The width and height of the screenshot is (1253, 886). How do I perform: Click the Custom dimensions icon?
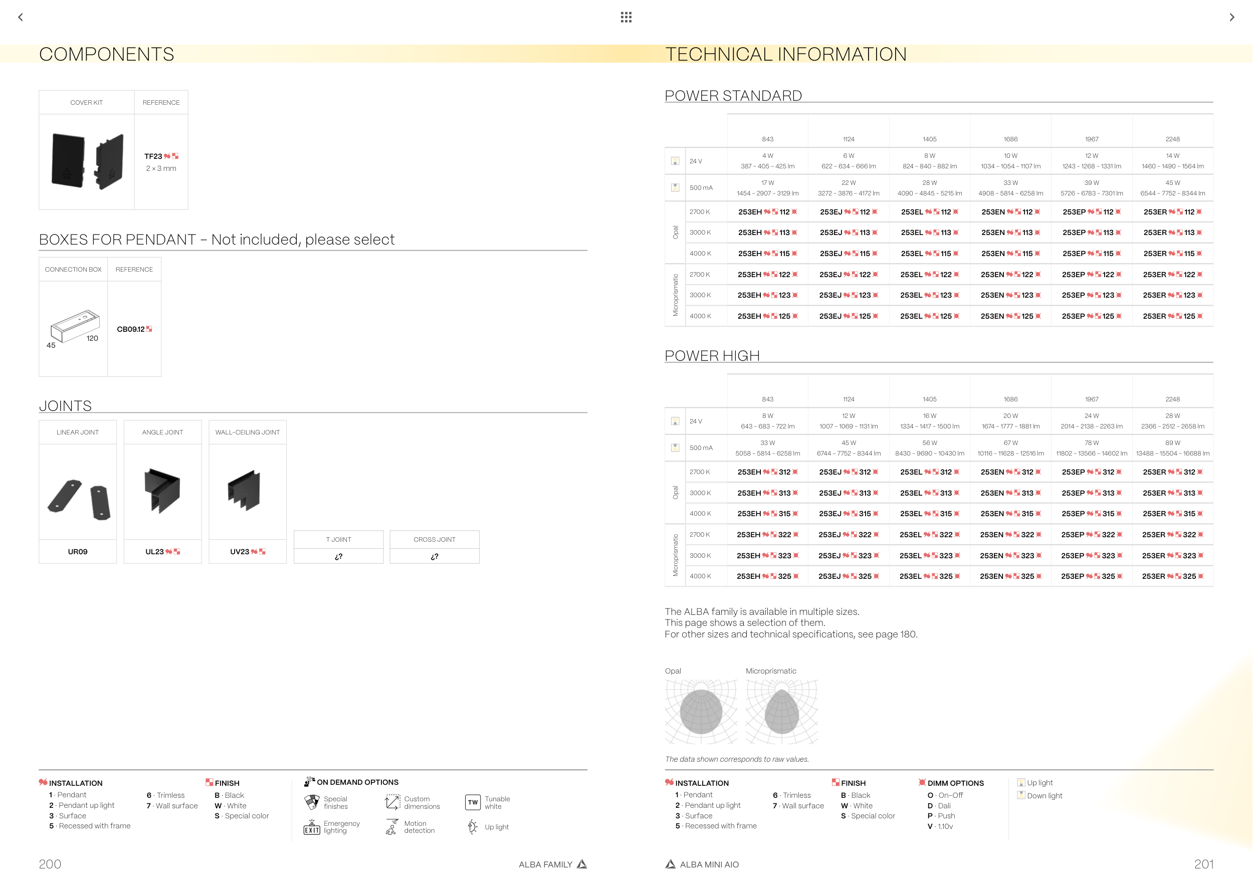[x=392, y=802]
